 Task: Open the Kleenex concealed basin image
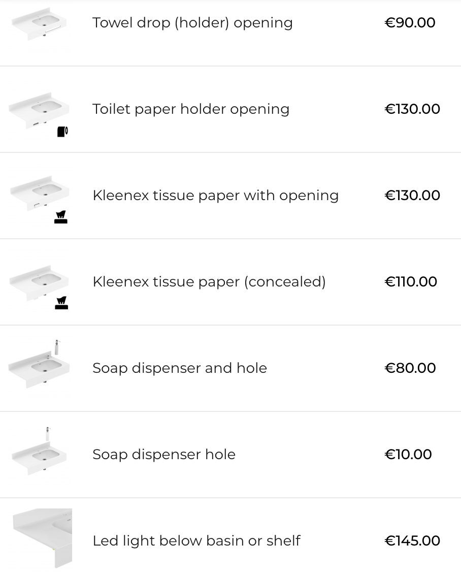click(39, 279)
